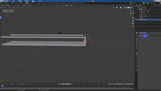This screenshot has height=91, width=161.
Task: Switch to rendered viewport shading
Action: [132, 8]
